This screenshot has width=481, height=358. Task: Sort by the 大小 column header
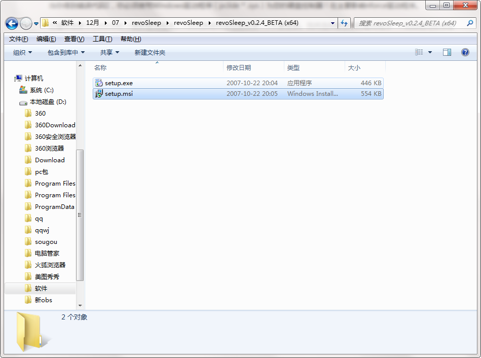click(365, 67)
